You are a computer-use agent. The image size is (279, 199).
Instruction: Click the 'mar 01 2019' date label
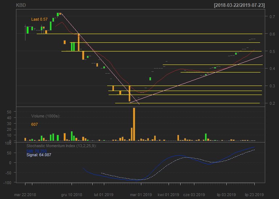[141, 195]
